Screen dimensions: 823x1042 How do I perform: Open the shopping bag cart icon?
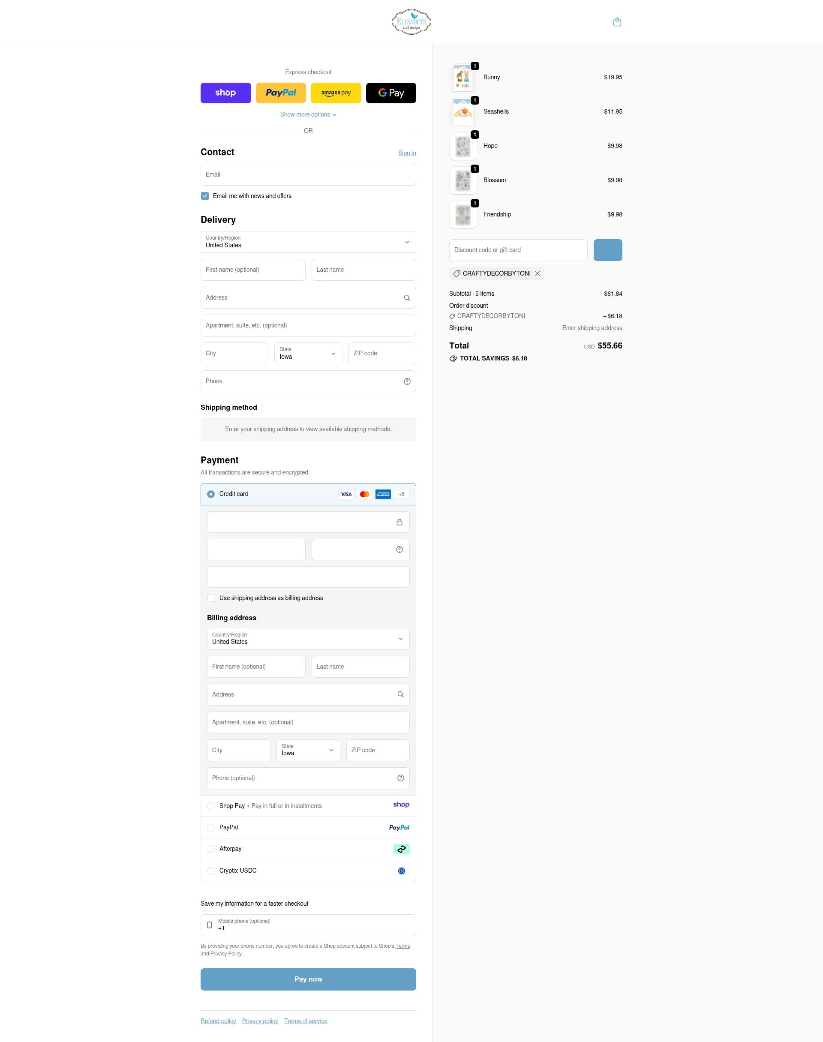[x=617, y=22]
